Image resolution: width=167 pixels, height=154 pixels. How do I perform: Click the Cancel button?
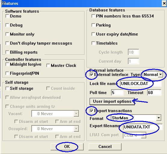coord(105,146)
